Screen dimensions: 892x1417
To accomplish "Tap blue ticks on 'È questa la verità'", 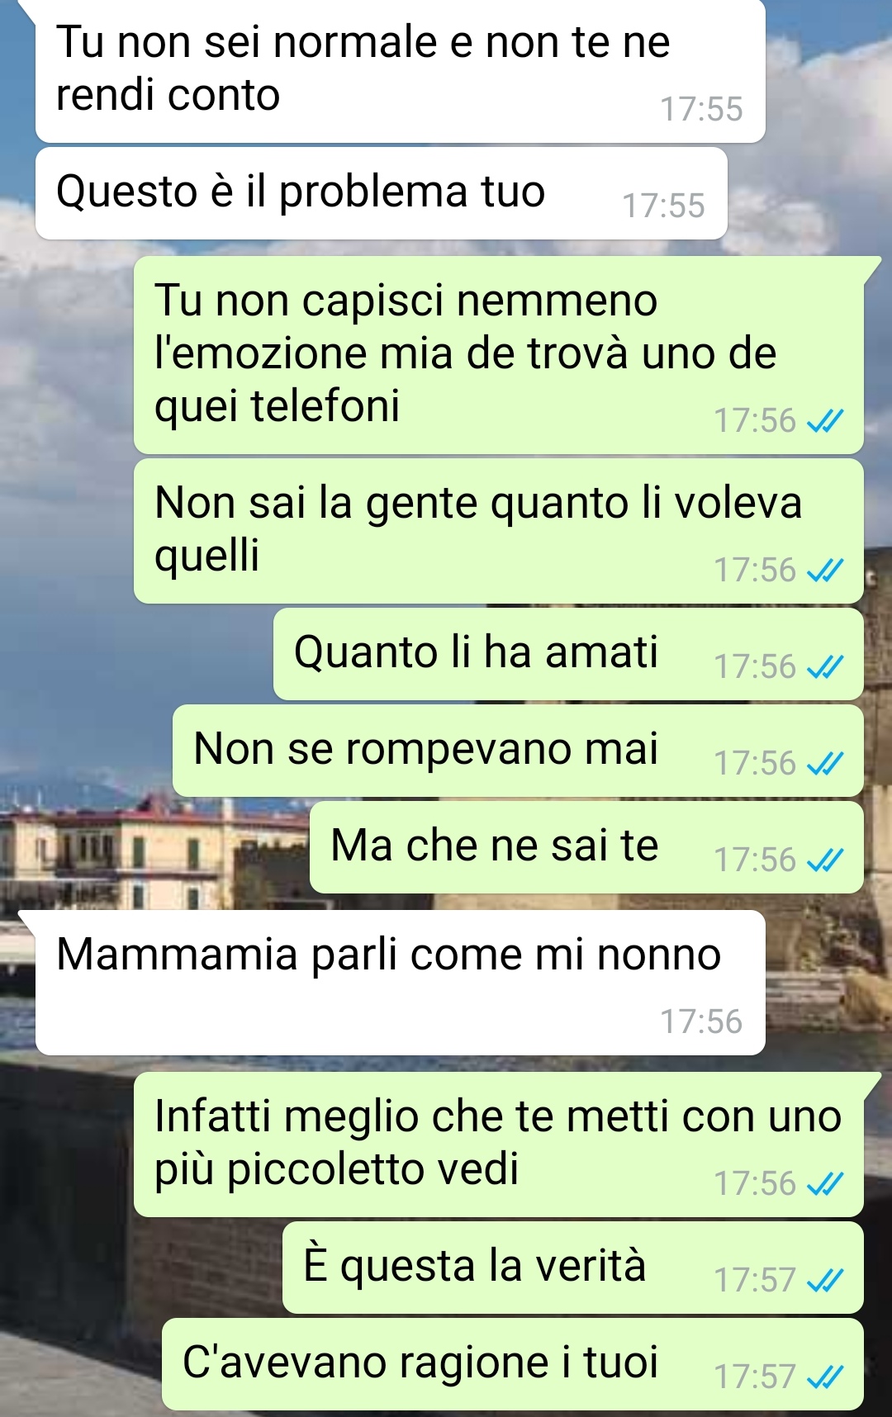I will (824, 1281).
